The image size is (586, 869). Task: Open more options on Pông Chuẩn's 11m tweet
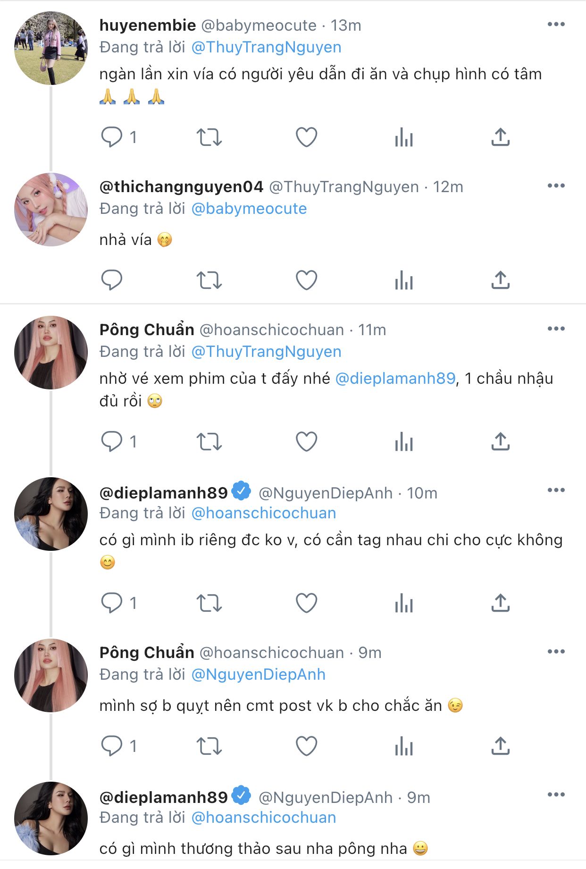point(556,329)
